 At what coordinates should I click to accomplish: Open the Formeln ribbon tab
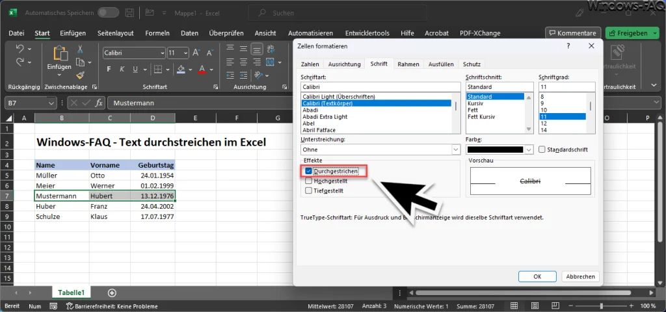[x=157, y=33]
